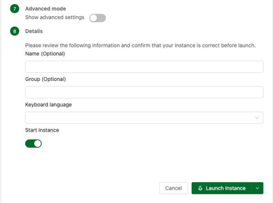Click the Keyboard language label
The height and width of the screenshot is (203, 273).
click(x=48, y=105)
